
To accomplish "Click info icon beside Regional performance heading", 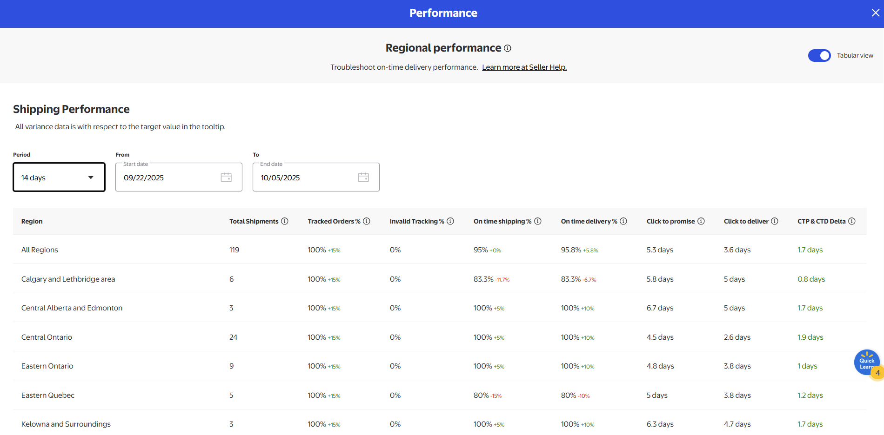I will 508,48.
